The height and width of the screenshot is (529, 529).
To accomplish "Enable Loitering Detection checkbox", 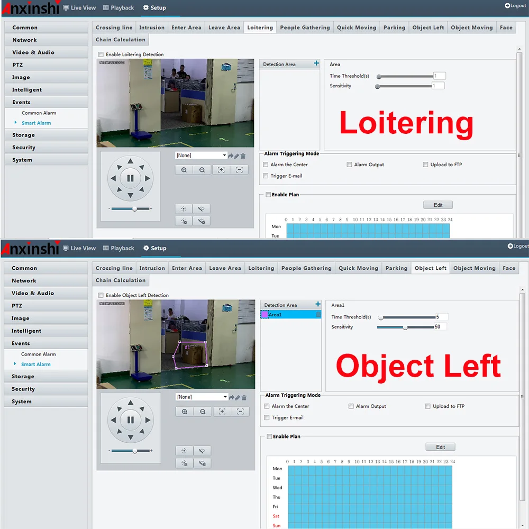I will [101, 54].
